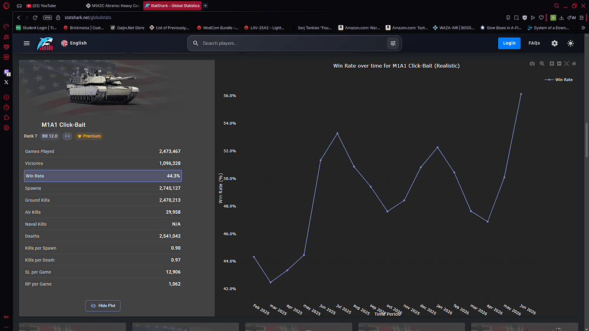Toggle the Win Rate legend series
The image size is (589, 331).
coord(558,80)
